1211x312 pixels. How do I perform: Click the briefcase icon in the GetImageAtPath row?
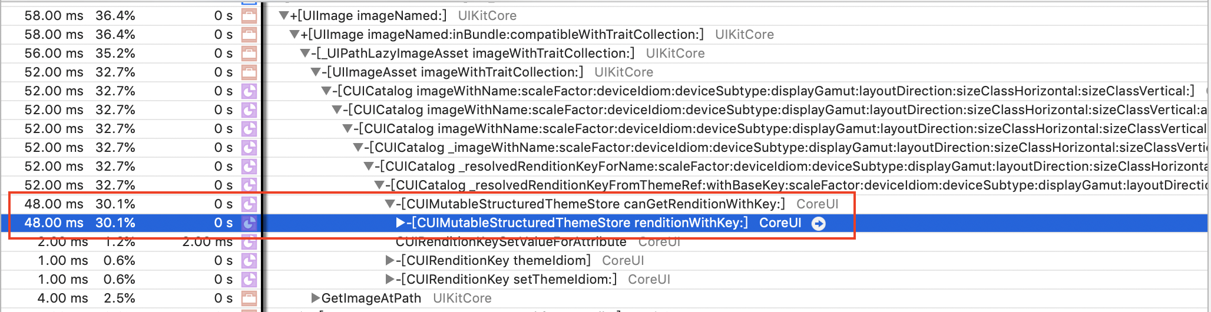tap(249, 298)
